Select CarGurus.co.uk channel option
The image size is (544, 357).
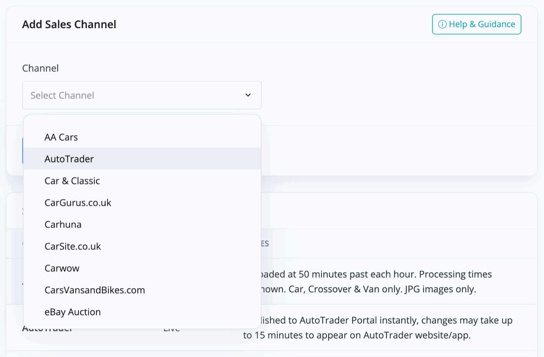click(x=142, y=203)
